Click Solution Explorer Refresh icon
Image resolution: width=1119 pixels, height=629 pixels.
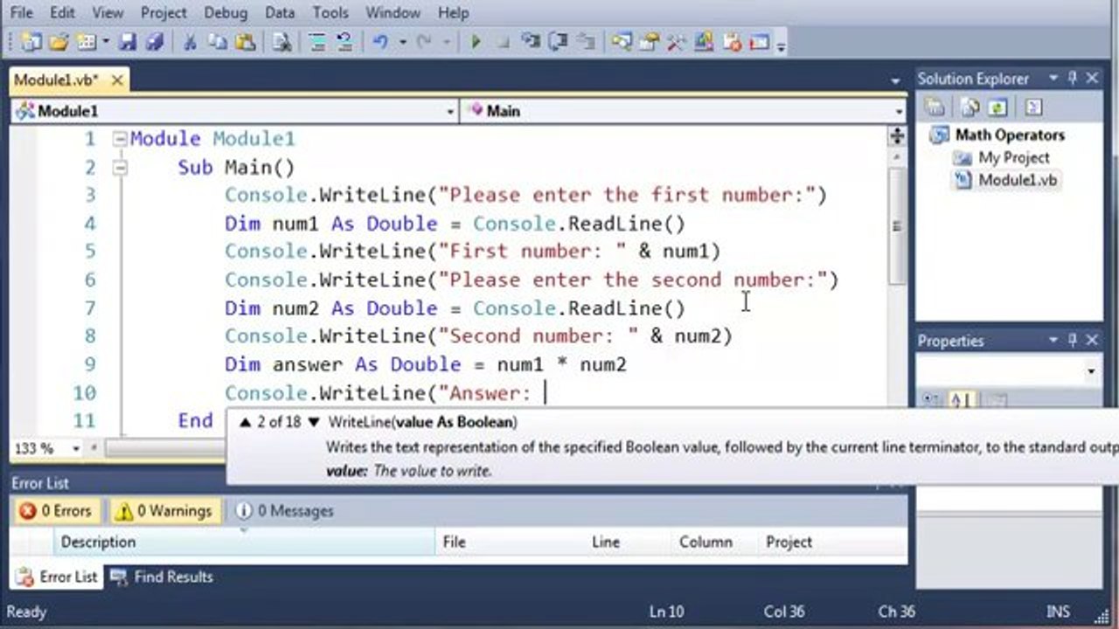pos(997,107)
